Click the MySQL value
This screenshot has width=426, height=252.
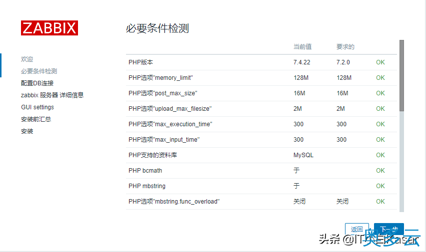click(303, 155)
